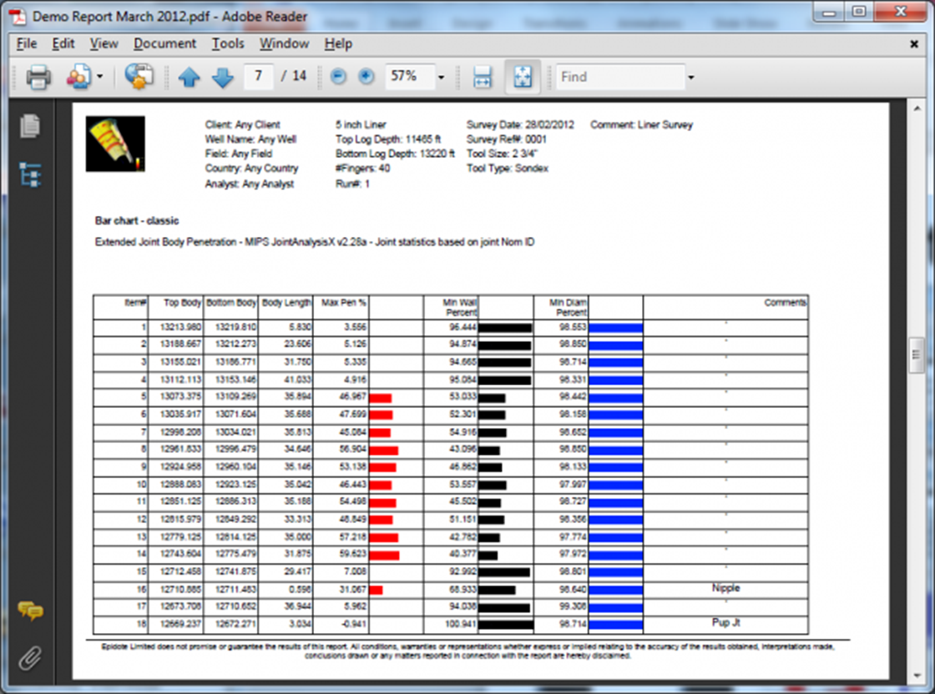This screenshot has height=694, width=935.
Task: Click the zoom in plus button
Action: [366, 77]
